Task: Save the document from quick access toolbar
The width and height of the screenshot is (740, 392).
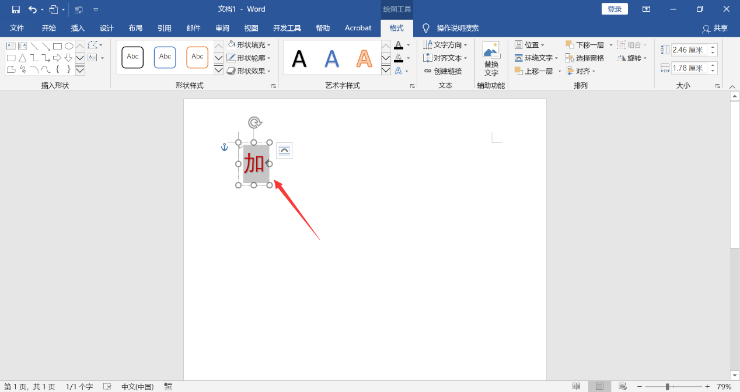Action: [16, 9]
